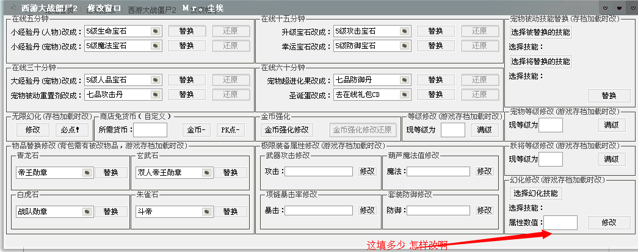Focus the 防御 input field
The image size is (638, 252).
(x=438, y=211)
